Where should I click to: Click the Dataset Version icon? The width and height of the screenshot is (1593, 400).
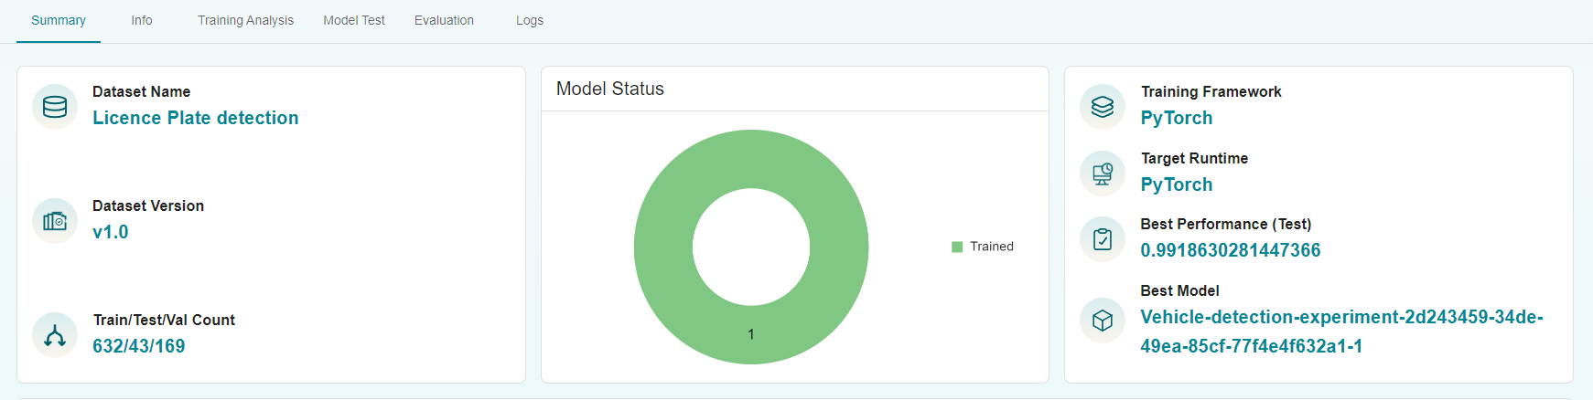[x=55, y=221]
